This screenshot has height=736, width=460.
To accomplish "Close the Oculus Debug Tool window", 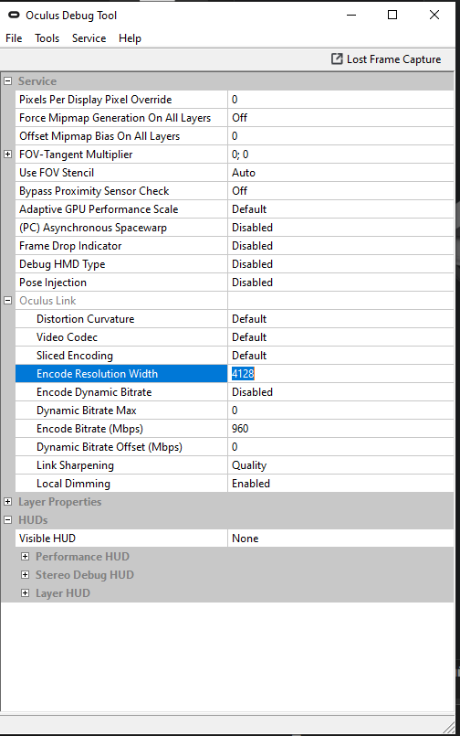I will tap(434, 15).
